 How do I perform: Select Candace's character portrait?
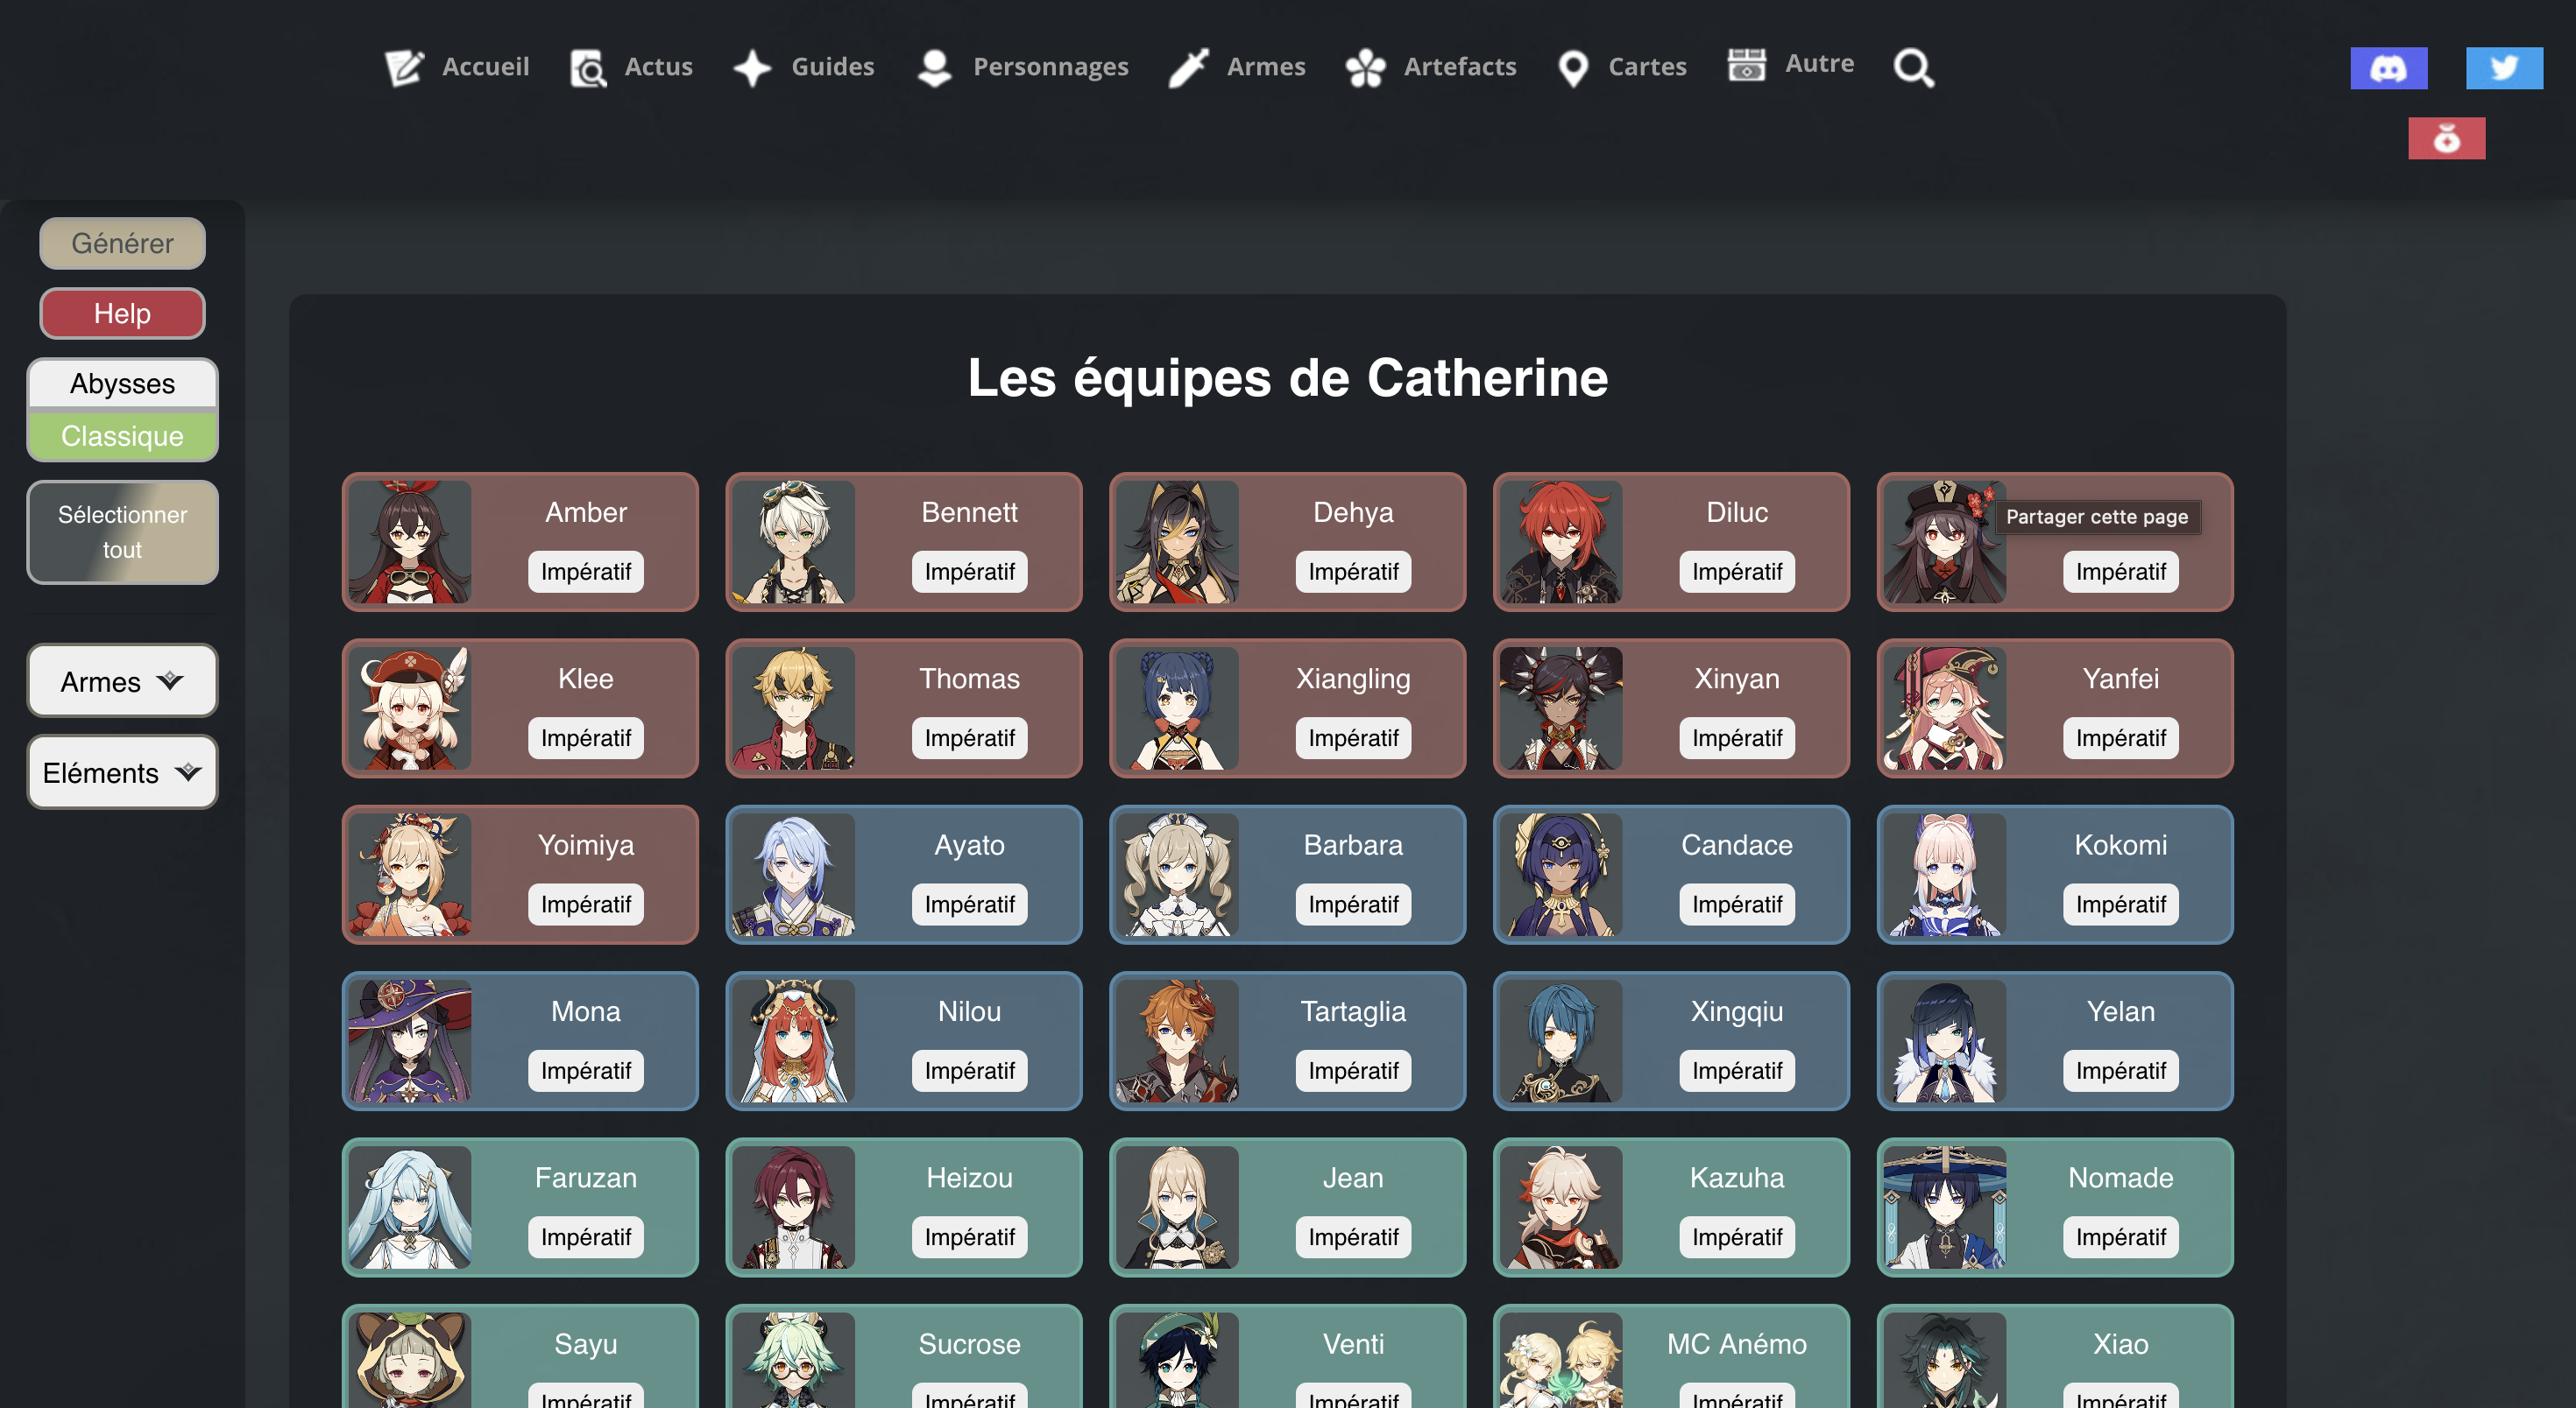1561,875
